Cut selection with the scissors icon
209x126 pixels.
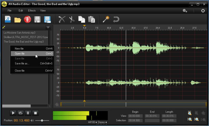click(72, 19)
